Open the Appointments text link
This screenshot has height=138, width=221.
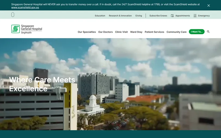click(x=183, y=16)
